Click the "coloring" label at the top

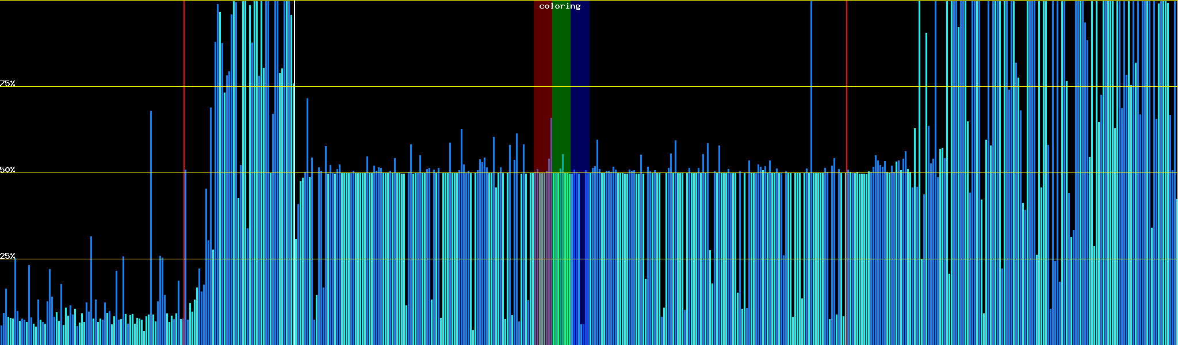tap(560, 6)
